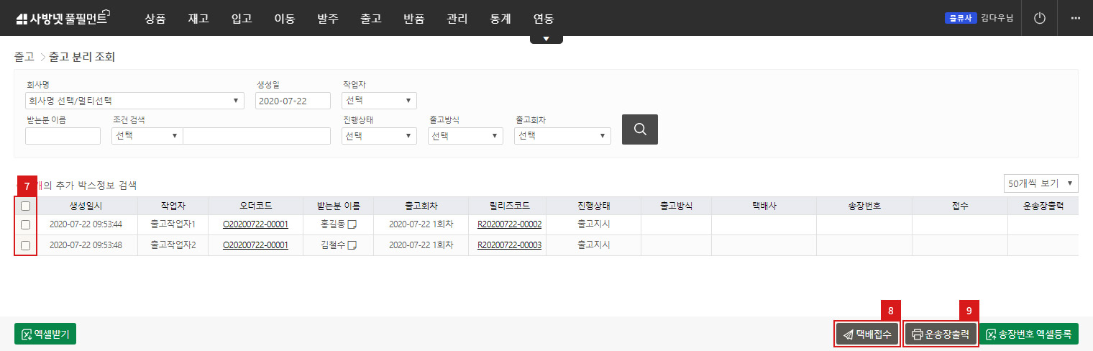The image size is (1093, 351).
Task: Open release code R20200722-00003
Action: click(x=509, y=245)
